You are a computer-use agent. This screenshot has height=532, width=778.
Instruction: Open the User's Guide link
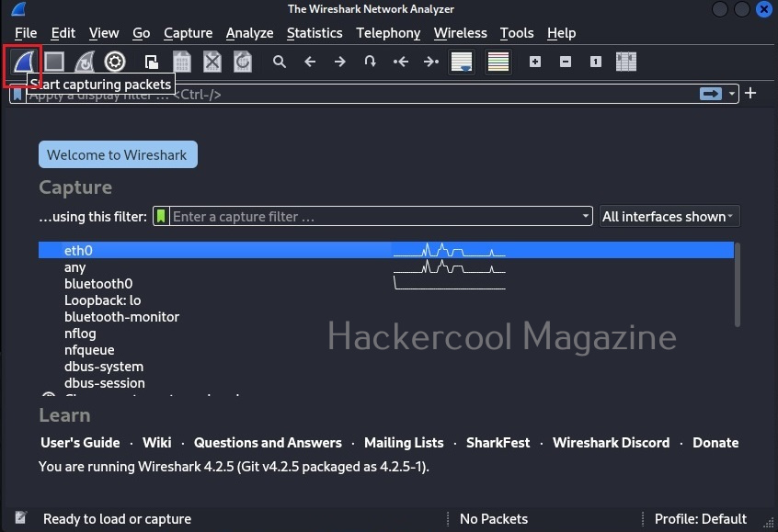click(80, 442)
